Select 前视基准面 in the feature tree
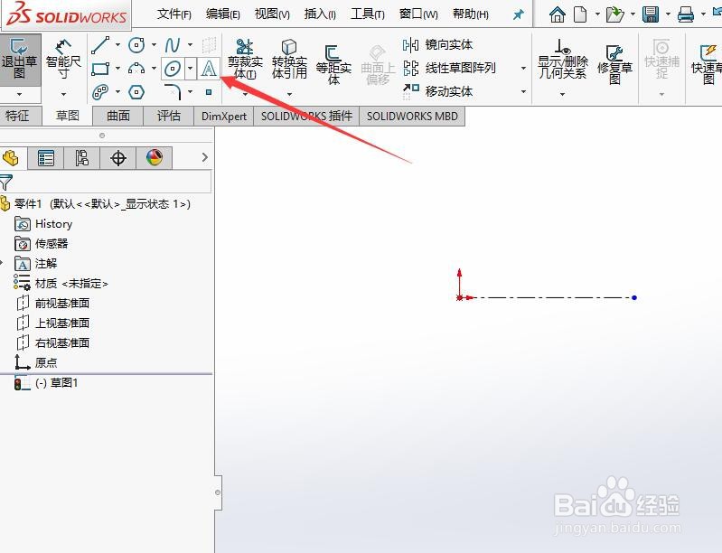722x553 pixels. pyautogui.click(x=62, y=304)
